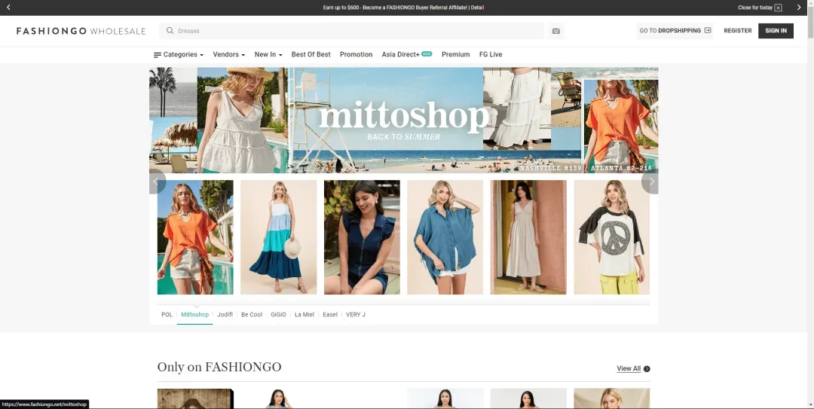This screenshot has width=814, height=409.
Task: Click the REGISTER link
Action: [737, 31]
